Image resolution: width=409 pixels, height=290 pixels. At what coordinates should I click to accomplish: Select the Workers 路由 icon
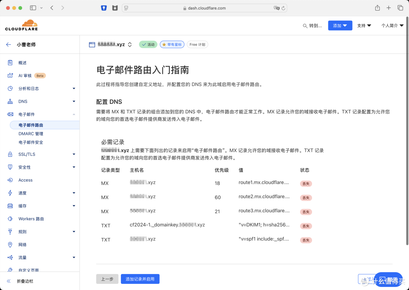(10, 219)
